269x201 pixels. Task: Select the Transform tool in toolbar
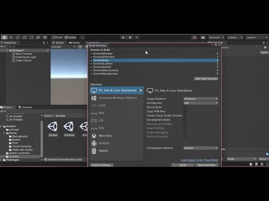[x=38, y=37]
